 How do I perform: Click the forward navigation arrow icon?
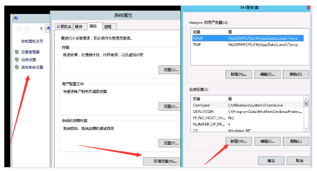click(x=27, y=29)
